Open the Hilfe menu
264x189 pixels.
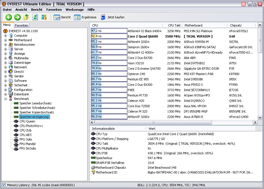pyautogui.click(x=91, y=10)
